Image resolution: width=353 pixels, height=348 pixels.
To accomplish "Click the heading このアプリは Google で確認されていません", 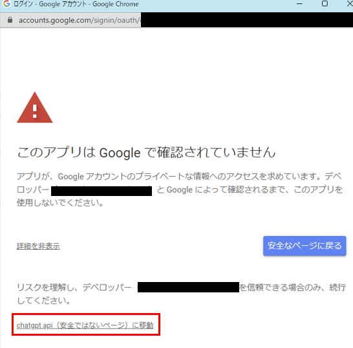I will (146, 152).
